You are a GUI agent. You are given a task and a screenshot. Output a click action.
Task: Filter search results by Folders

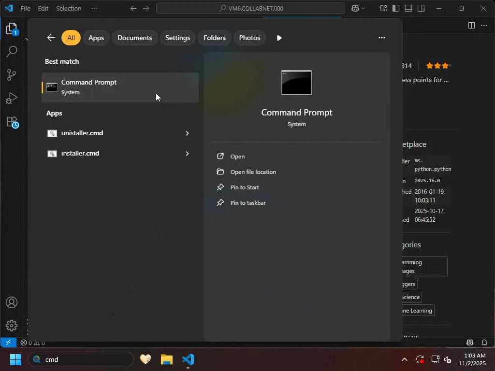click(x=215, y=38)
